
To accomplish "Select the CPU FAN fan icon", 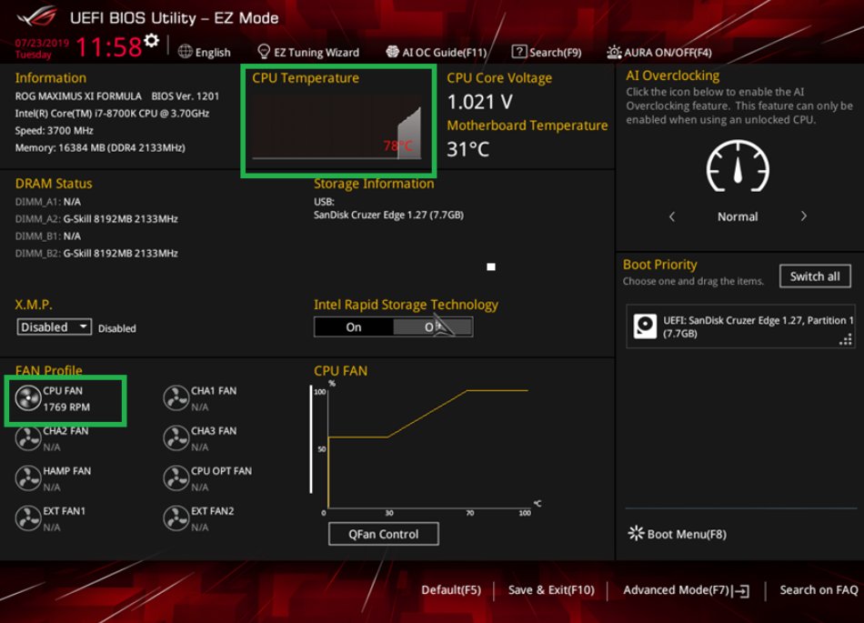I will click(x=28, y=398).
